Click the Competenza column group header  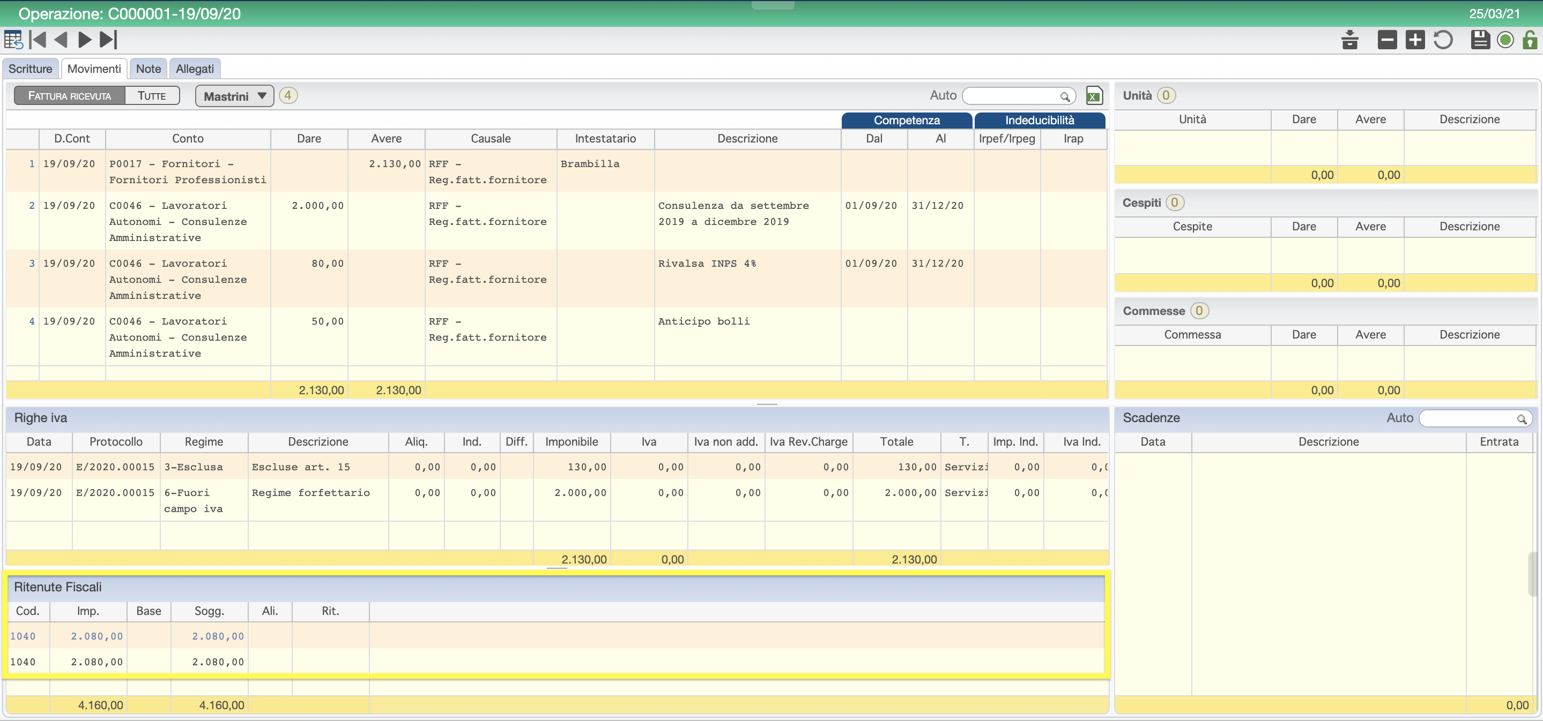coord(906,121)
